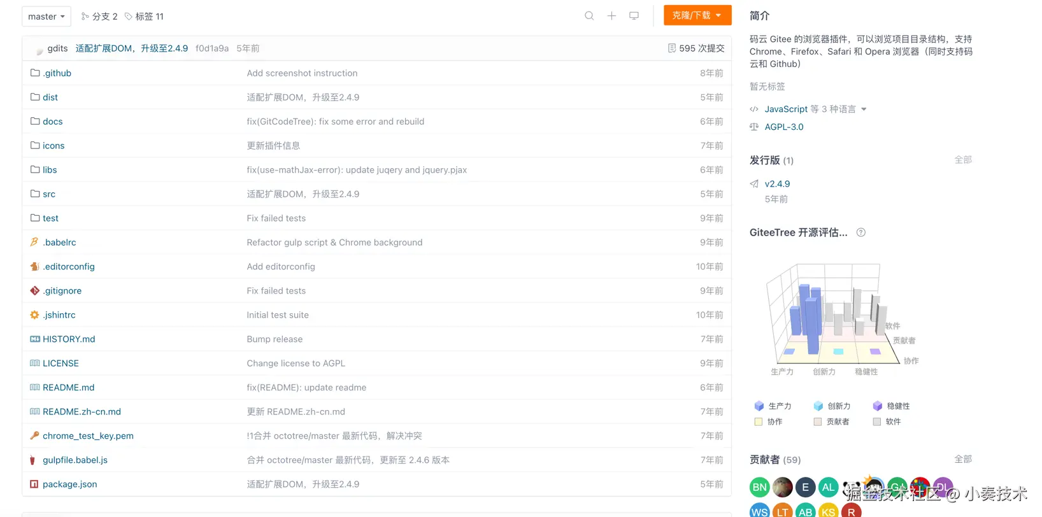The height and width of the screenshot is (517, 1042).
Task: Click the plus add file icon
Action: [x=611, y=16]
